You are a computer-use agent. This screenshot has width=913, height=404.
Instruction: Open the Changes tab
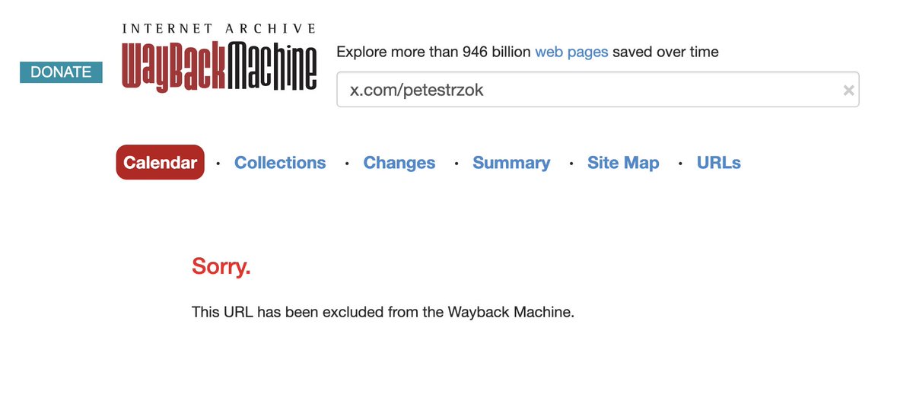tap(399, 163)
